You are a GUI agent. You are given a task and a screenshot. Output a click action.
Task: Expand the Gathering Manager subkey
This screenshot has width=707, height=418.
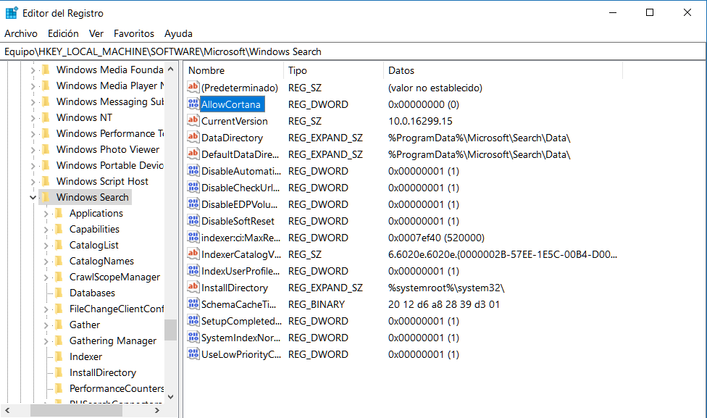(46, 340)
